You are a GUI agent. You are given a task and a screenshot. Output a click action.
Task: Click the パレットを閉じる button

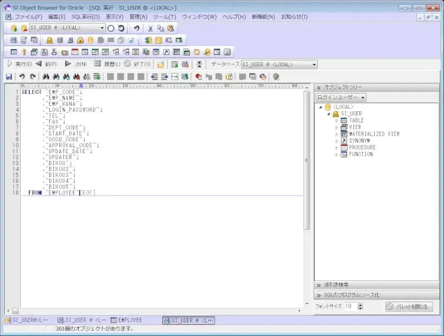(409, 306)
